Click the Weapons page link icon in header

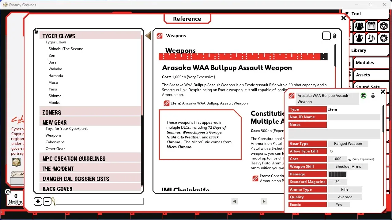(160, 36)
